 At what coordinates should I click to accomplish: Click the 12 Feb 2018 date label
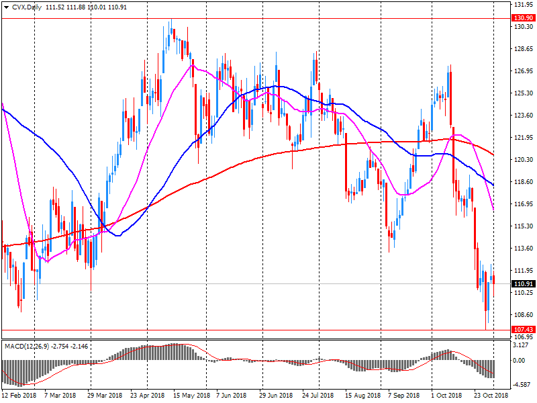point(18,396)
